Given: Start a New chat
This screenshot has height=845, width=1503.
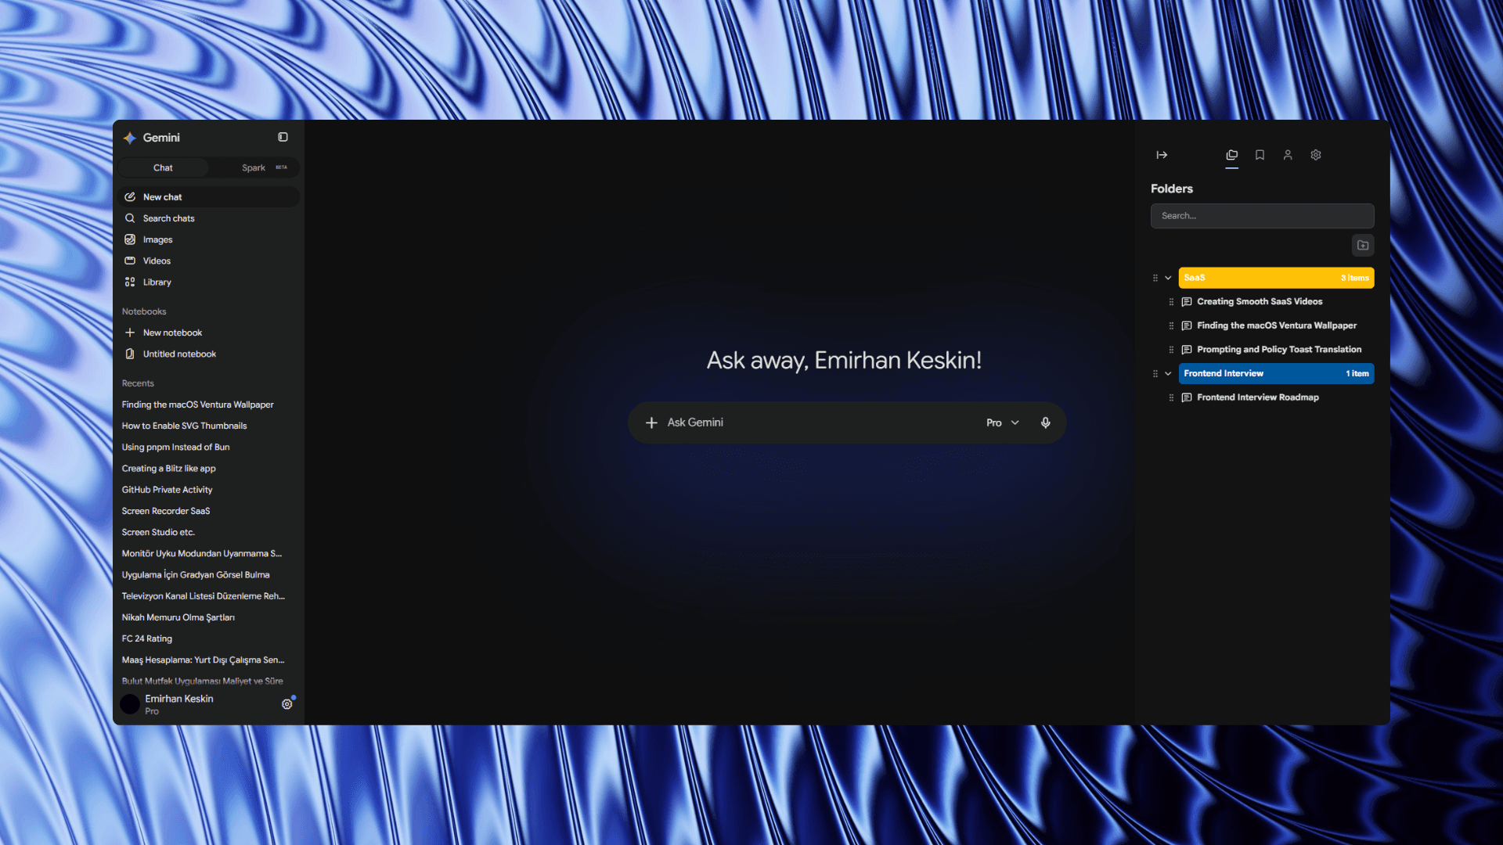Looking at the screenshot, I should pos(208,197).
